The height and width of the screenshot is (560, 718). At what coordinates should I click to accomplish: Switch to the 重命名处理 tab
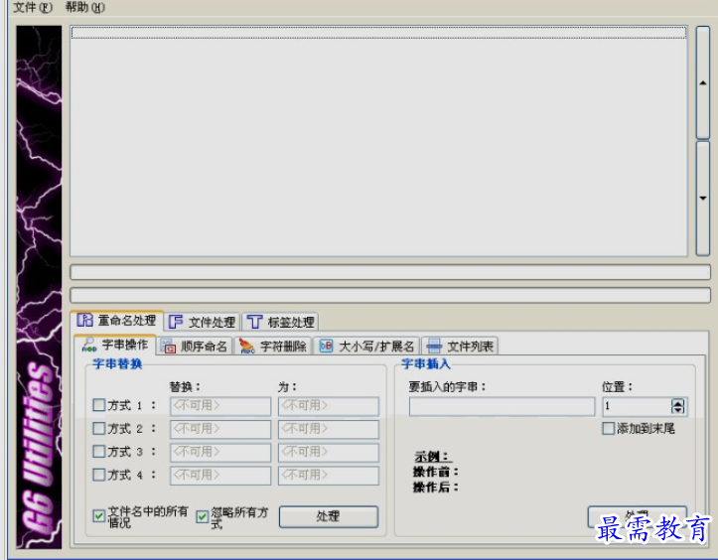(x=117, y=320)
